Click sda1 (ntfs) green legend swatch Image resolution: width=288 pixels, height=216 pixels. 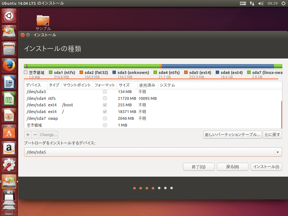(x=51, y=72)
